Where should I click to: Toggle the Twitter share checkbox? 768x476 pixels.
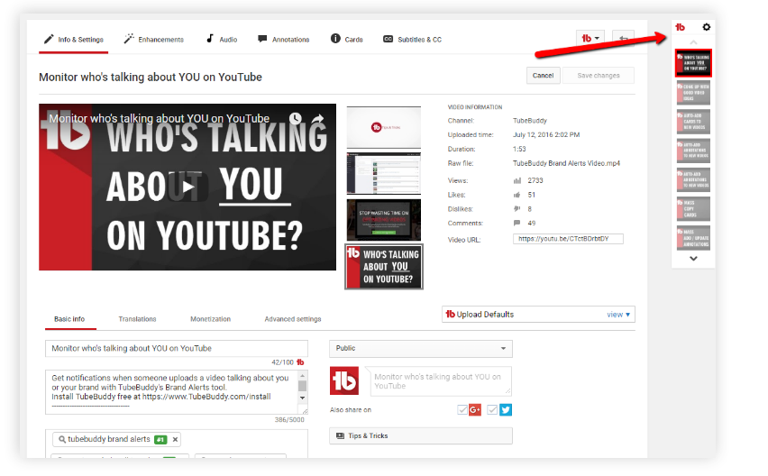pyautogui.click(x=493, y=410)
